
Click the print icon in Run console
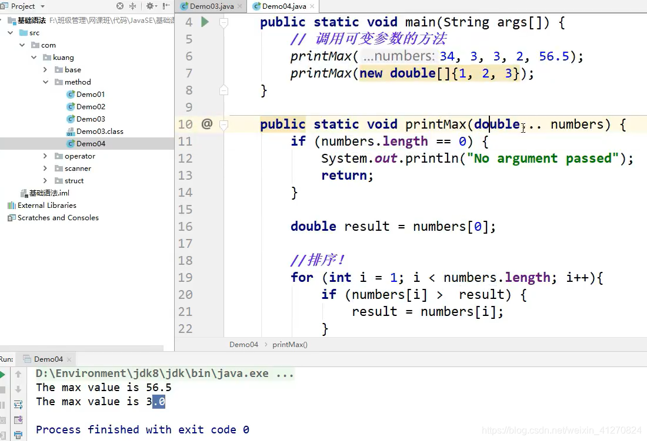click(x=18, y=435)
